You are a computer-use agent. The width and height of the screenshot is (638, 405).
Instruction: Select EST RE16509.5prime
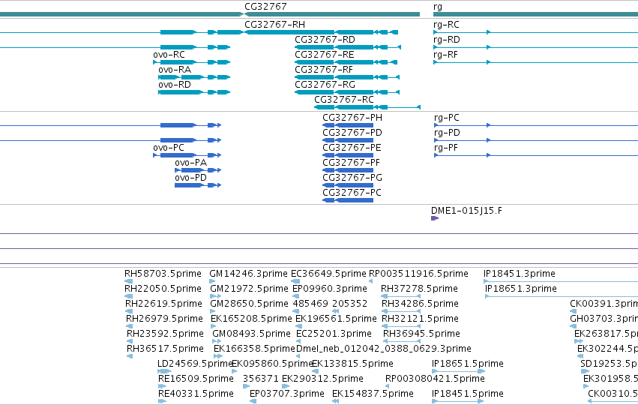point(161,386)
